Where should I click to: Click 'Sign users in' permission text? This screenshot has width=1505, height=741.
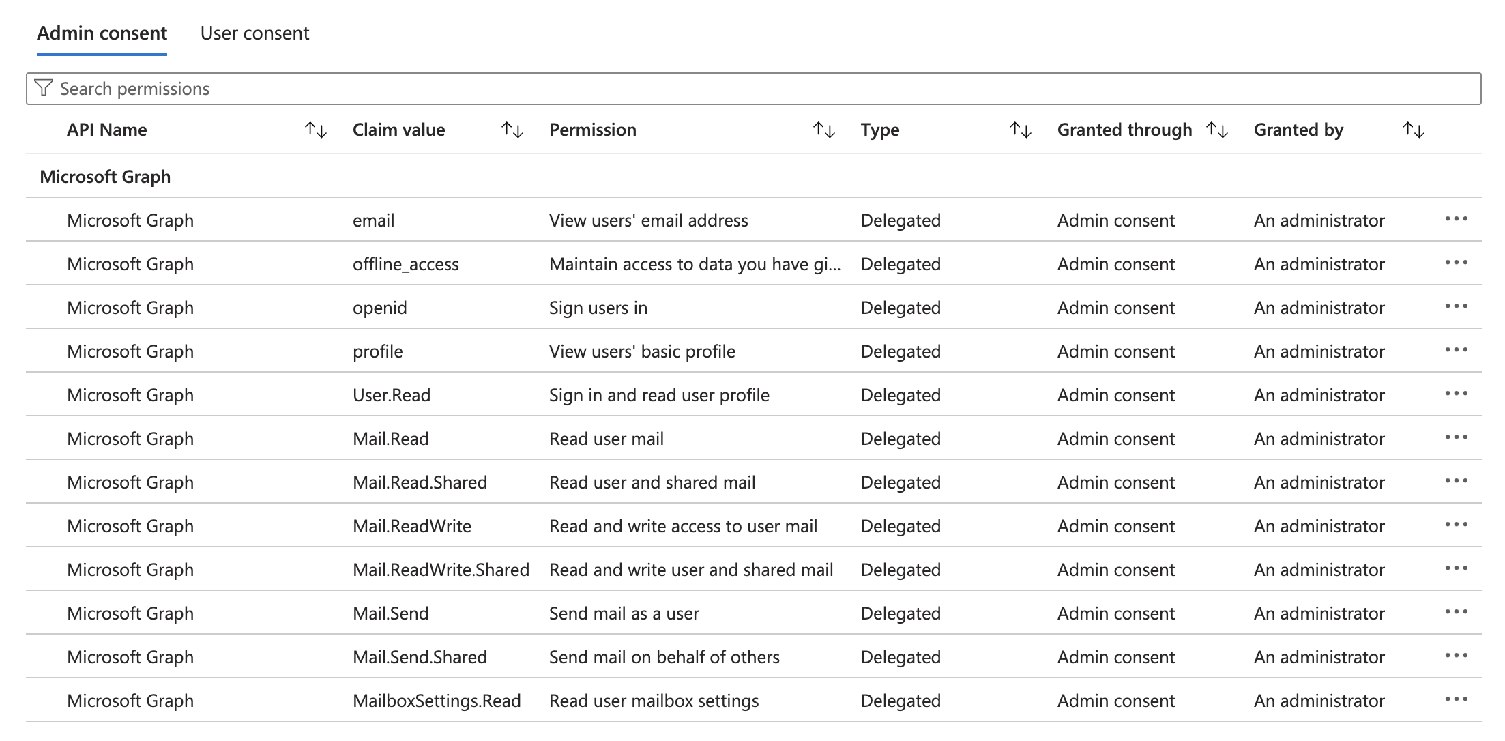pyautogui.click(x=598, y=308)
